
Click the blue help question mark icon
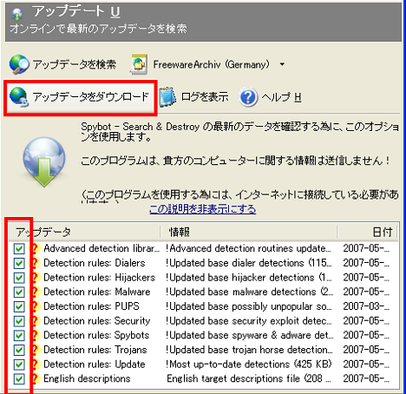(248, 97)
